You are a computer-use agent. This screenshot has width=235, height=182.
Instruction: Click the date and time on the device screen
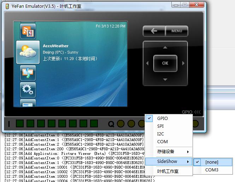tap(111, 26)
